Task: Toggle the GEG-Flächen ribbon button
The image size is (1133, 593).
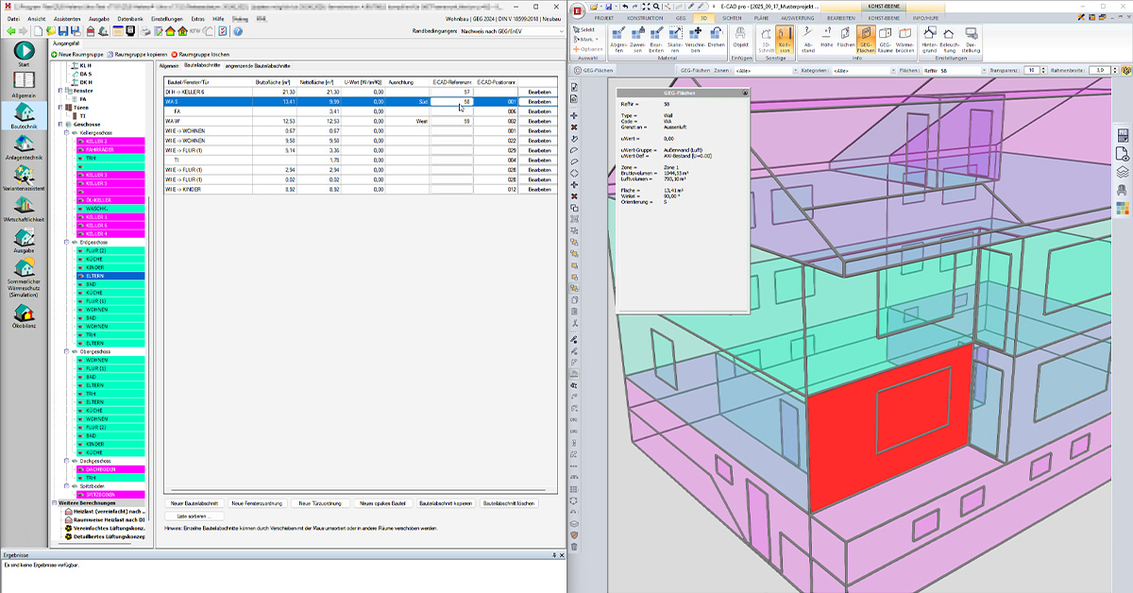Action: tap(865, 39)
